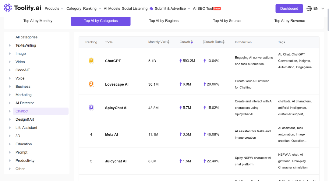Click the globe language icon
The width and height of the screenshot is (329, 181).
pos(309,9)
